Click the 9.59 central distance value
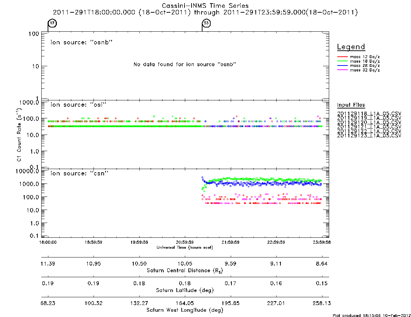 [230, 263]
